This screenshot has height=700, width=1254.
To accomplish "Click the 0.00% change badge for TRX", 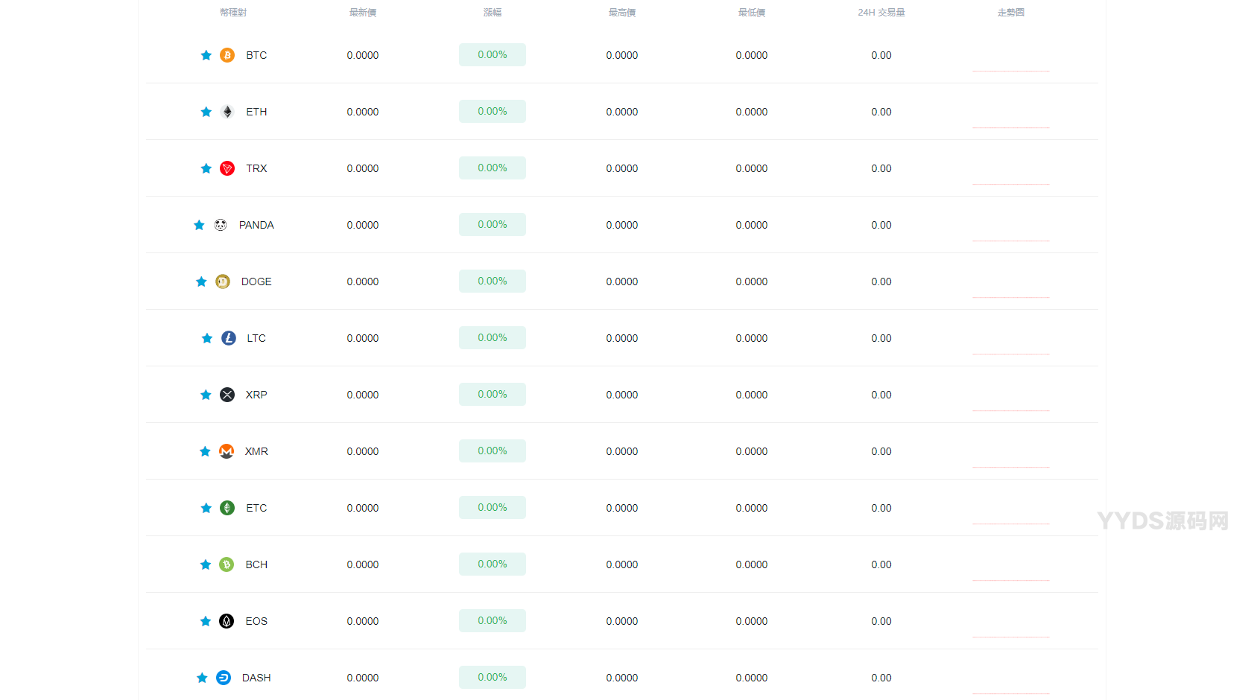I will coord(493,168).
